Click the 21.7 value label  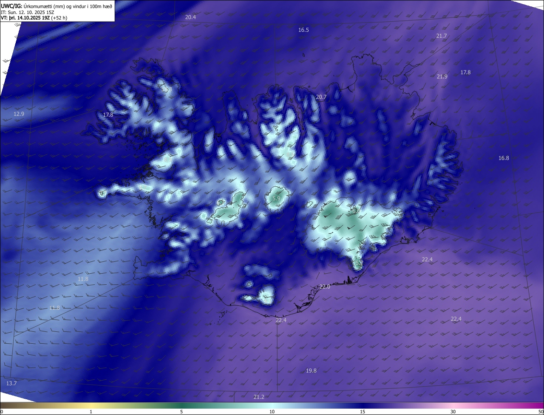442,36
